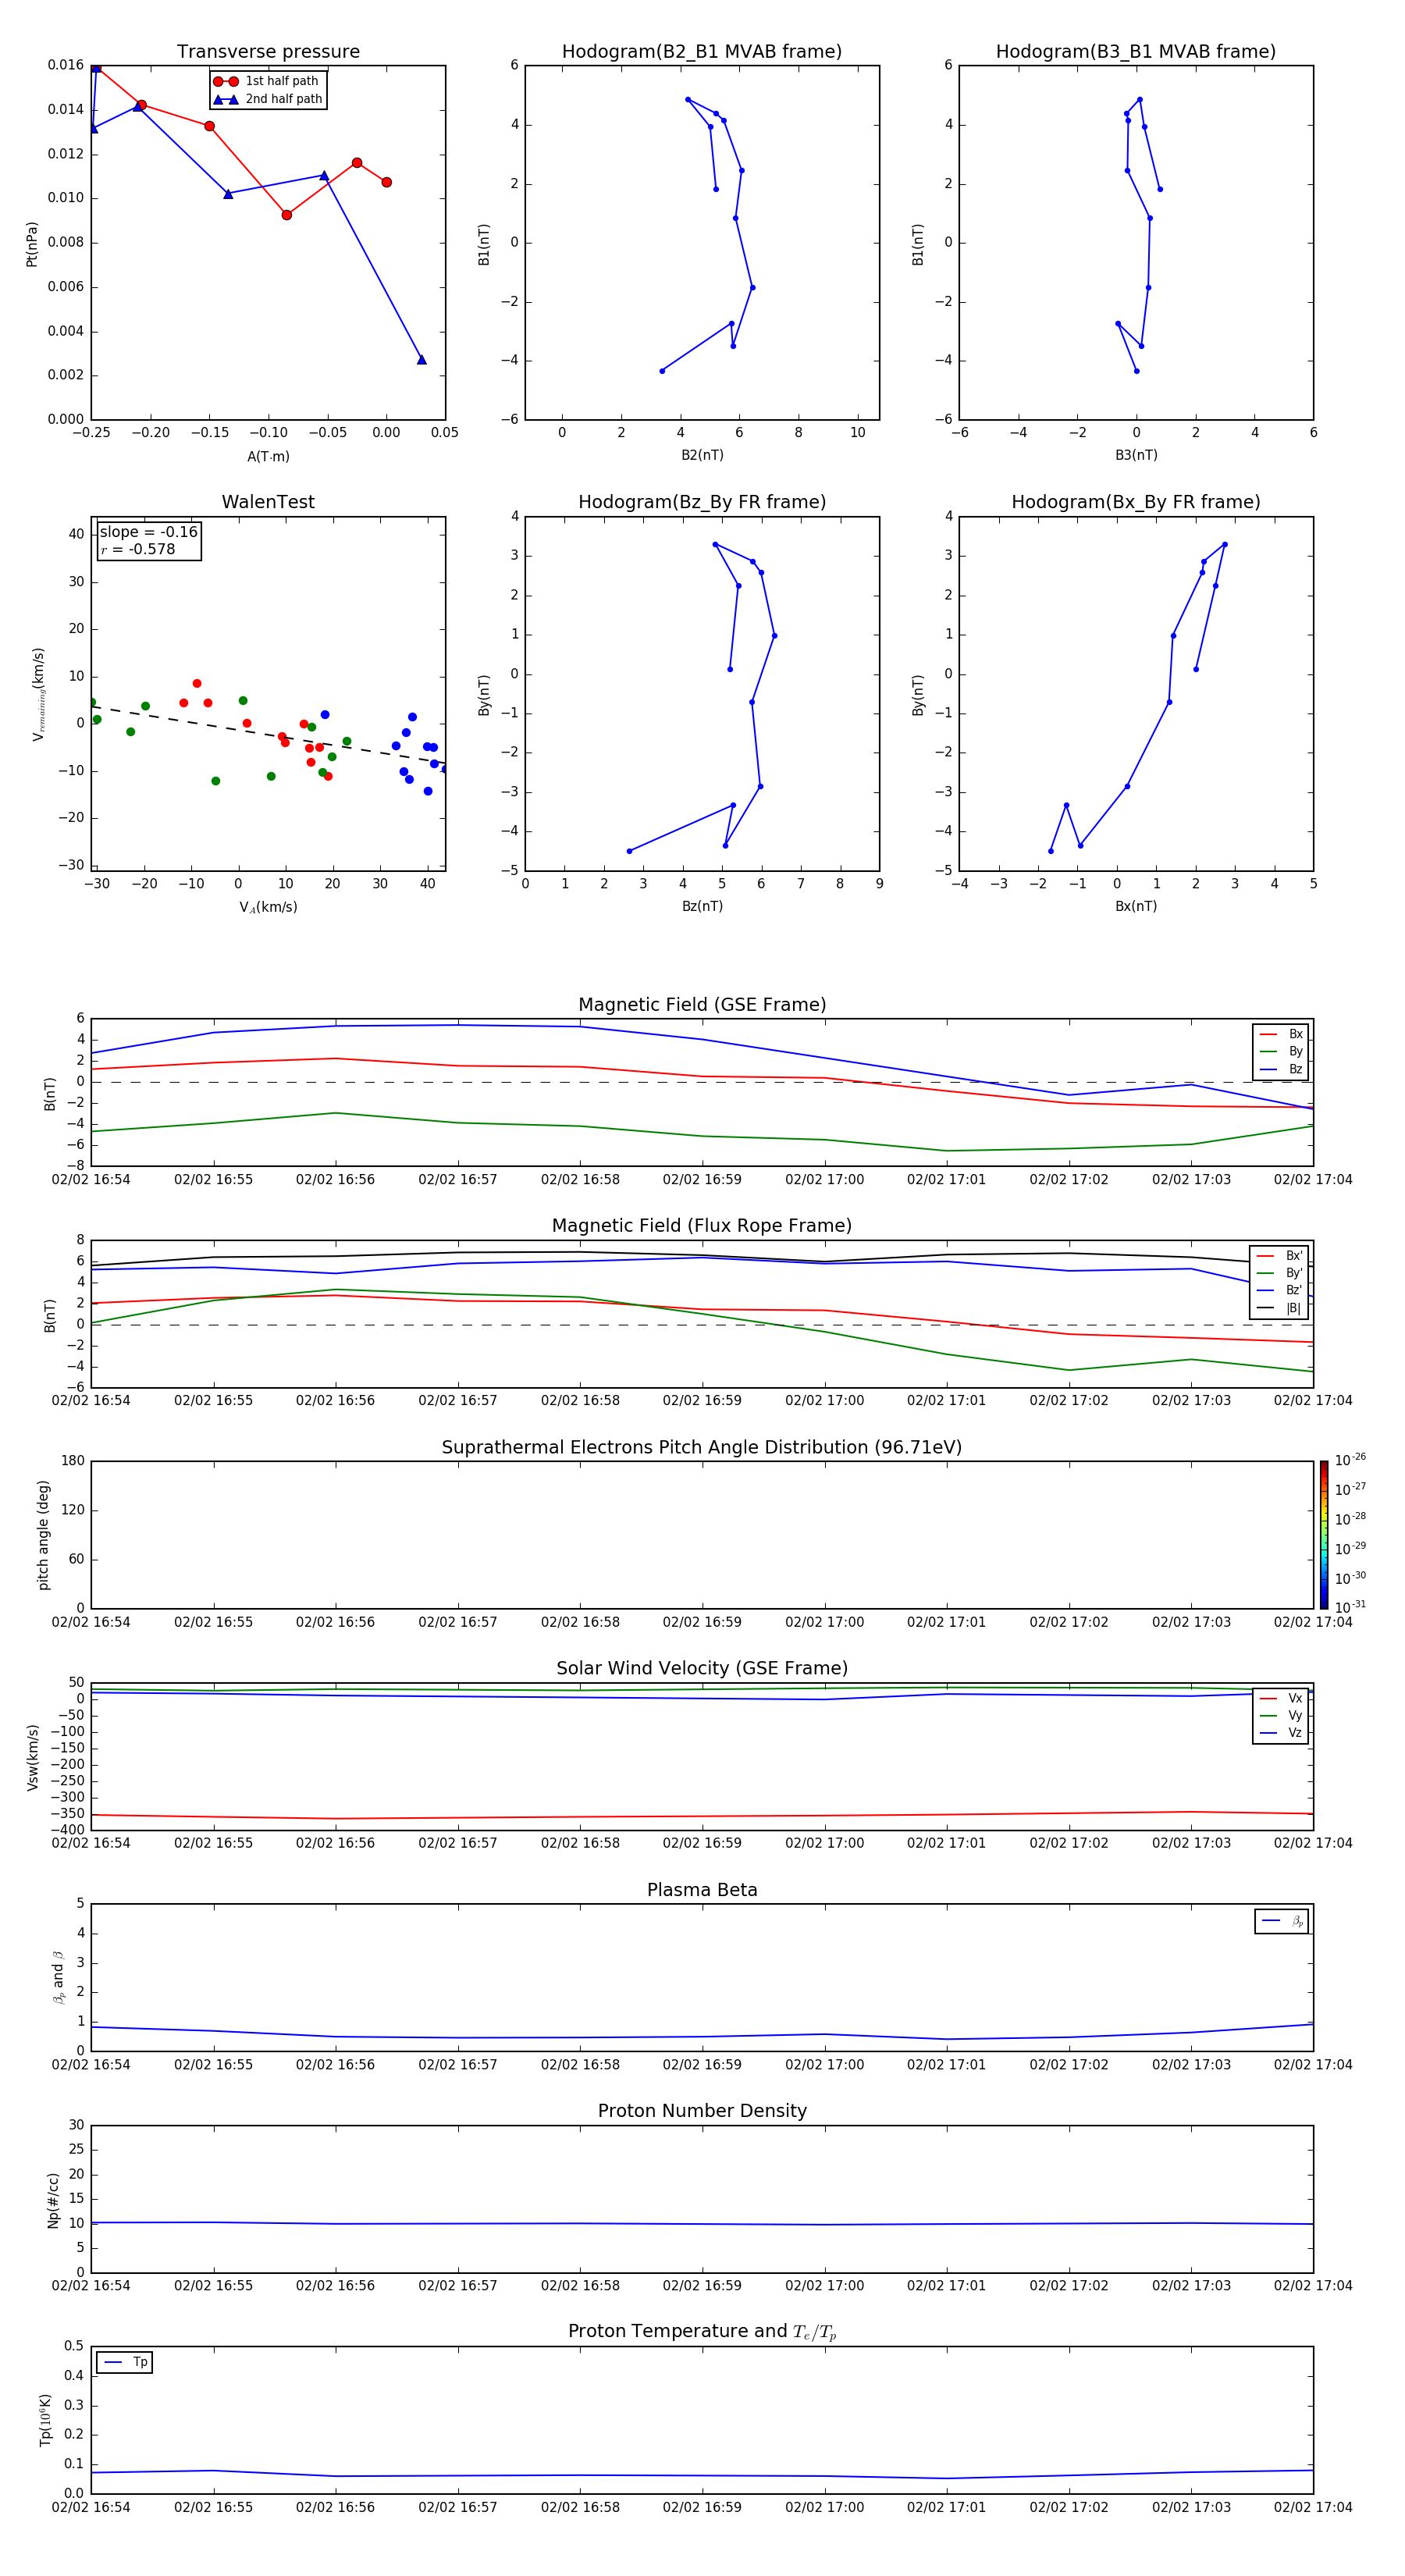Click the 'V_A(km/s)' x-axis label
The height and width of the screenshot is (2576, 1405).
[268, 907]
